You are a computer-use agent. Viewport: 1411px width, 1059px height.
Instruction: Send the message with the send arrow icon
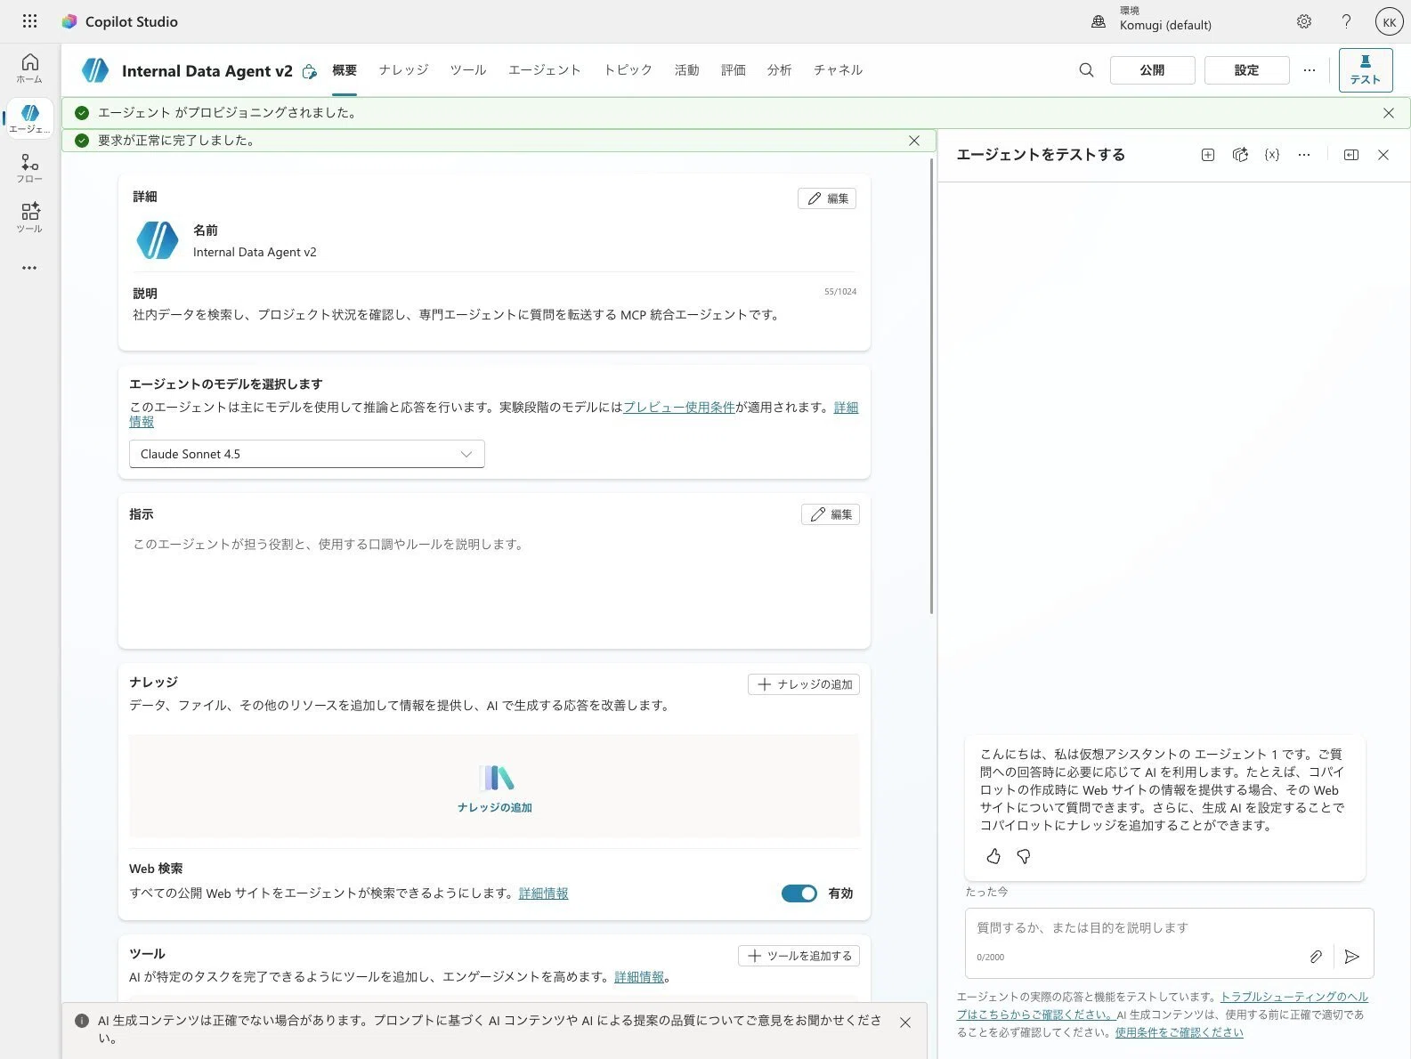pos(1352,957)
